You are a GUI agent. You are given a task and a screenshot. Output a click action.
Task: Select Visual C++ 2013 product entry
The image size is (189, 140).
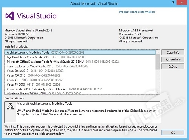point(80,80)
